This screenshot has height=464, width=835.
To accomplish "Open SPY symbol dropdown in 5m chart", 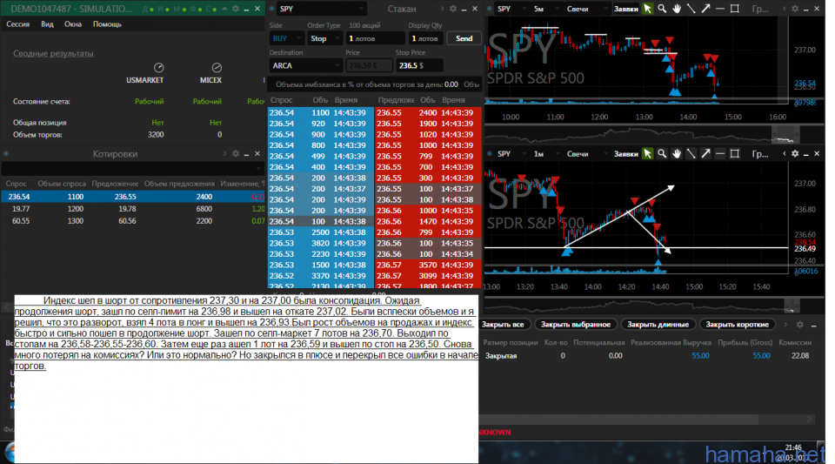I will click(x=511, y=9).
